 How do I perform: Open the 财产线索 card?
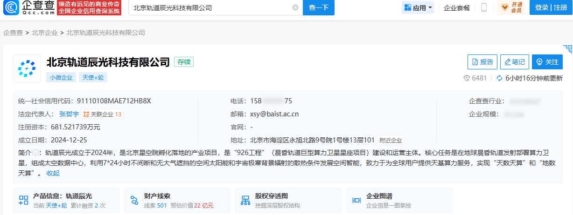pos(177,201)
